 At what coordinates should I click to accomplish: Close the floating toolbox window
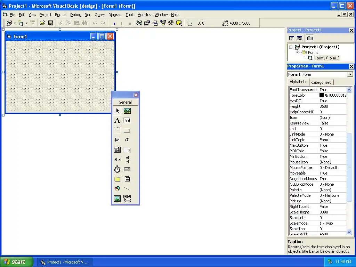(x=136, y=95)
